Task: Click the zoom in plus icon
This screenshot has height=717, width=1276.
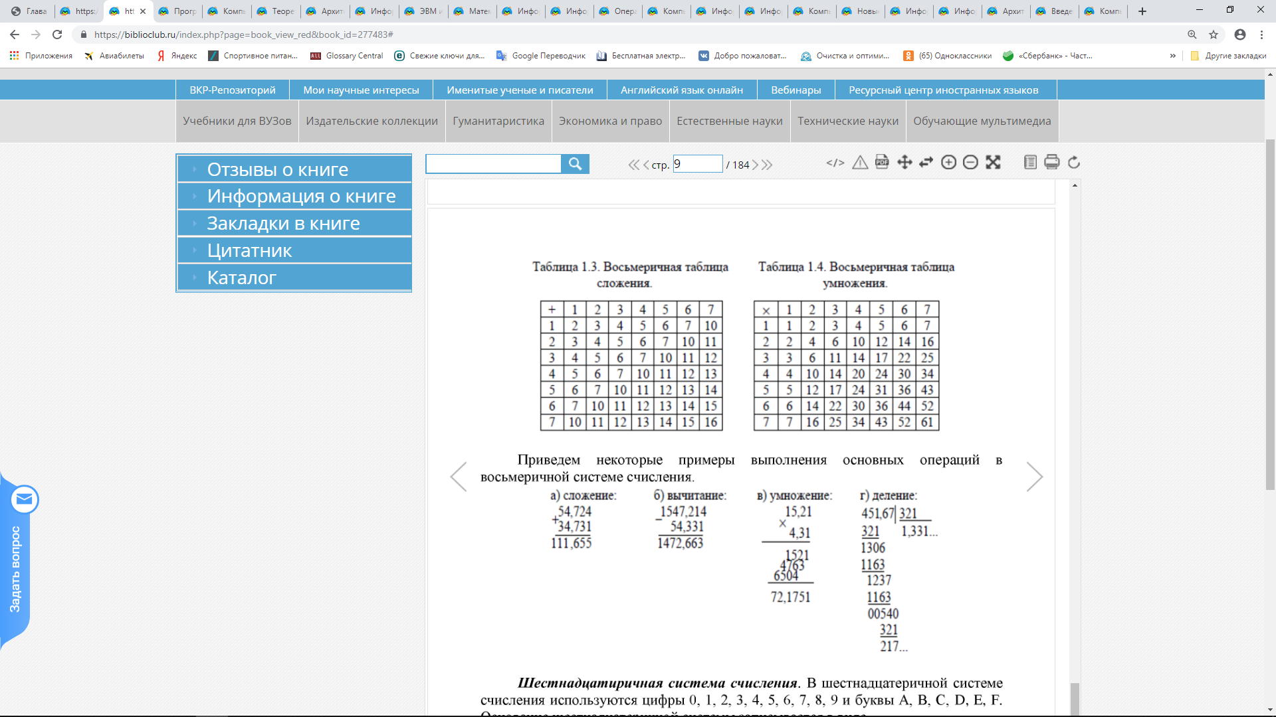Action: pos(948,163)
